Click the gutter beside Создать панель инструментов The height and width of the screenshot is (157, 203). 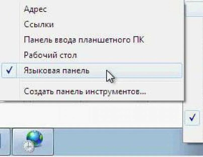(10, 91)
